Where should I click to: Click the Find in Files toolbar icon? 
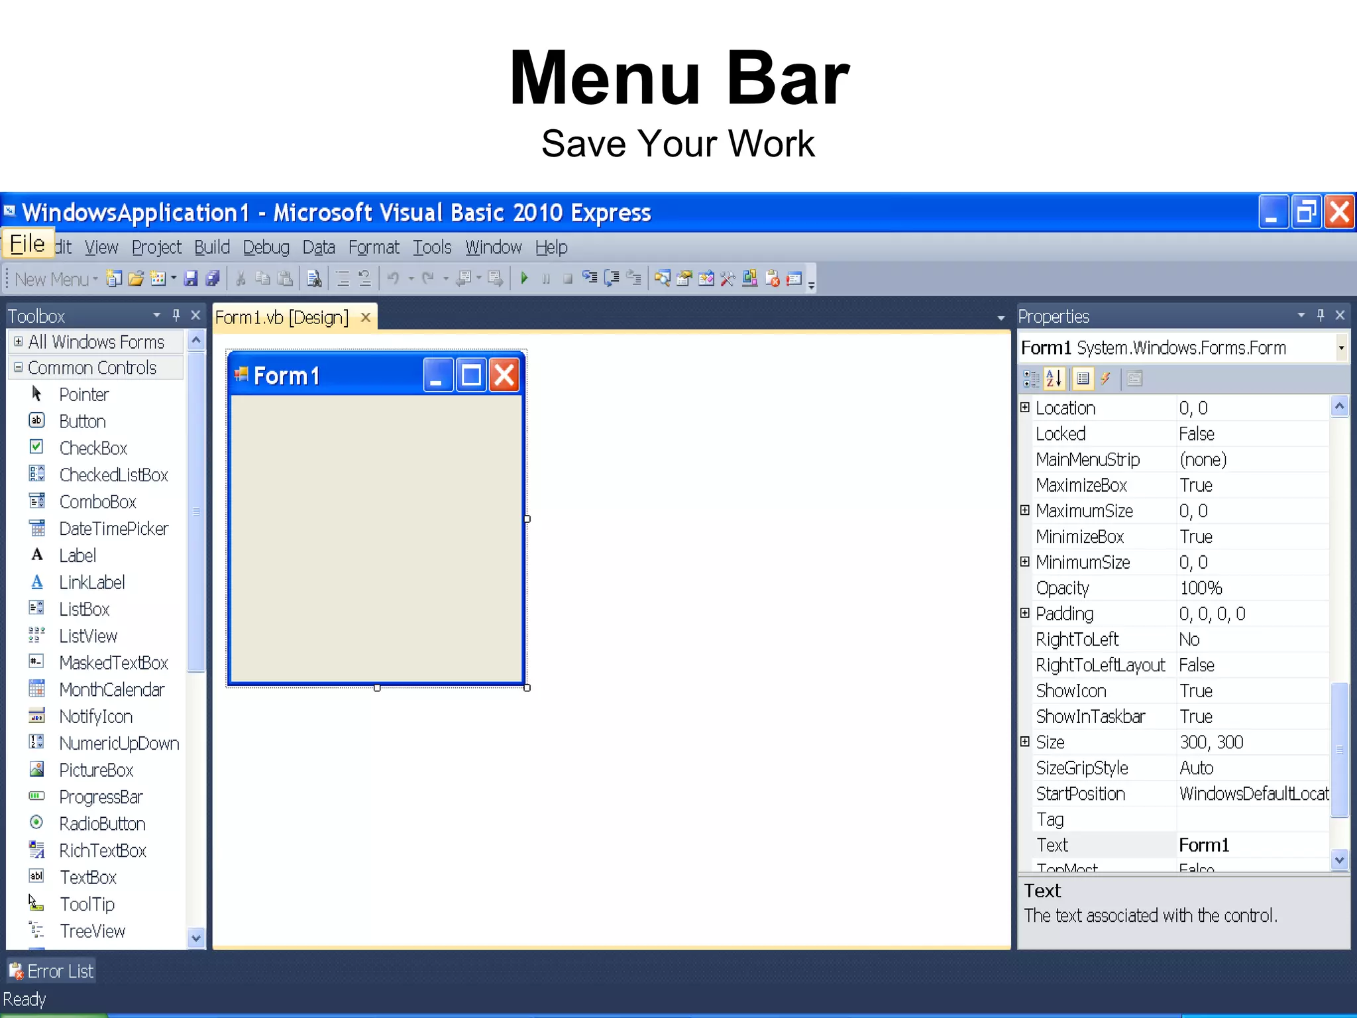point(314,278)
